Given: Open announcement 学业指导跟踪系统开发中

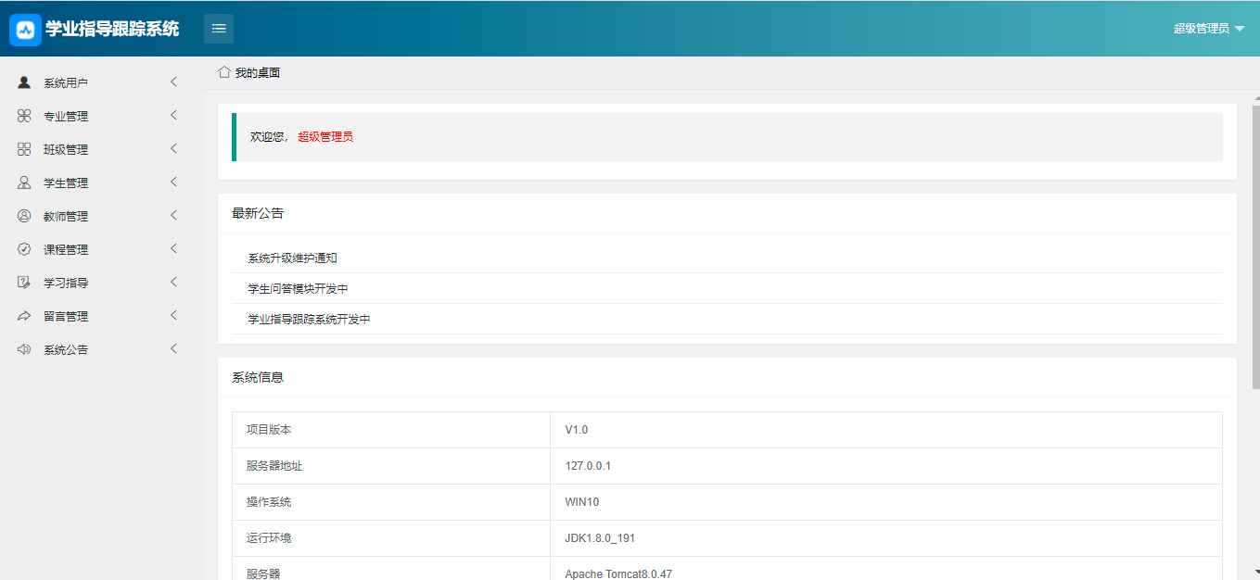Looking at the screenshot, I should point(309,319).
